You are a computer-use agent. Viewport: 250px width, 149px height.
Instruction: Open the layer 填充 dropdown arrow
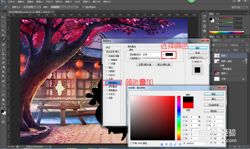(247, 50)
